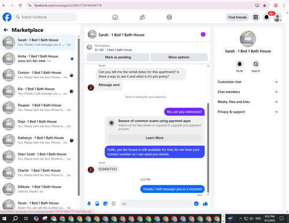Viewport: 289px width, 223px height.
Task: Click Sarah's listing thumbnail in right panel
Action: 248,39
